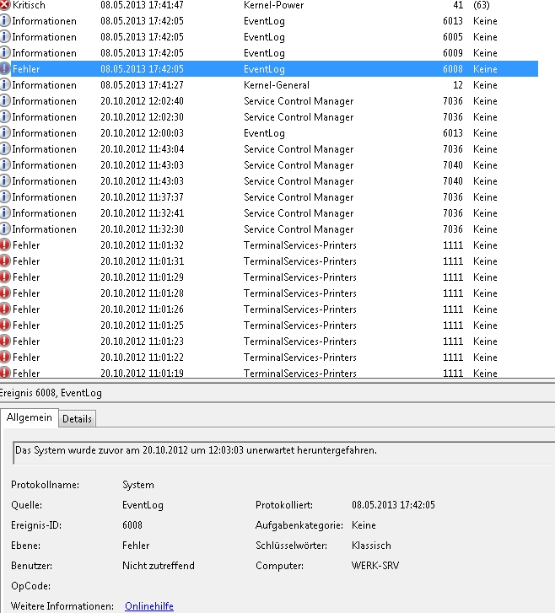Select the row with event ID 6005
The height and width of the screenshot is (613, 555).
[269, 37]
